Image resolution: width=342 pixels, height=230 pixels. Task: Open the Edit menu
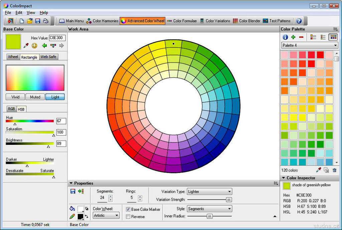(19, 12)
